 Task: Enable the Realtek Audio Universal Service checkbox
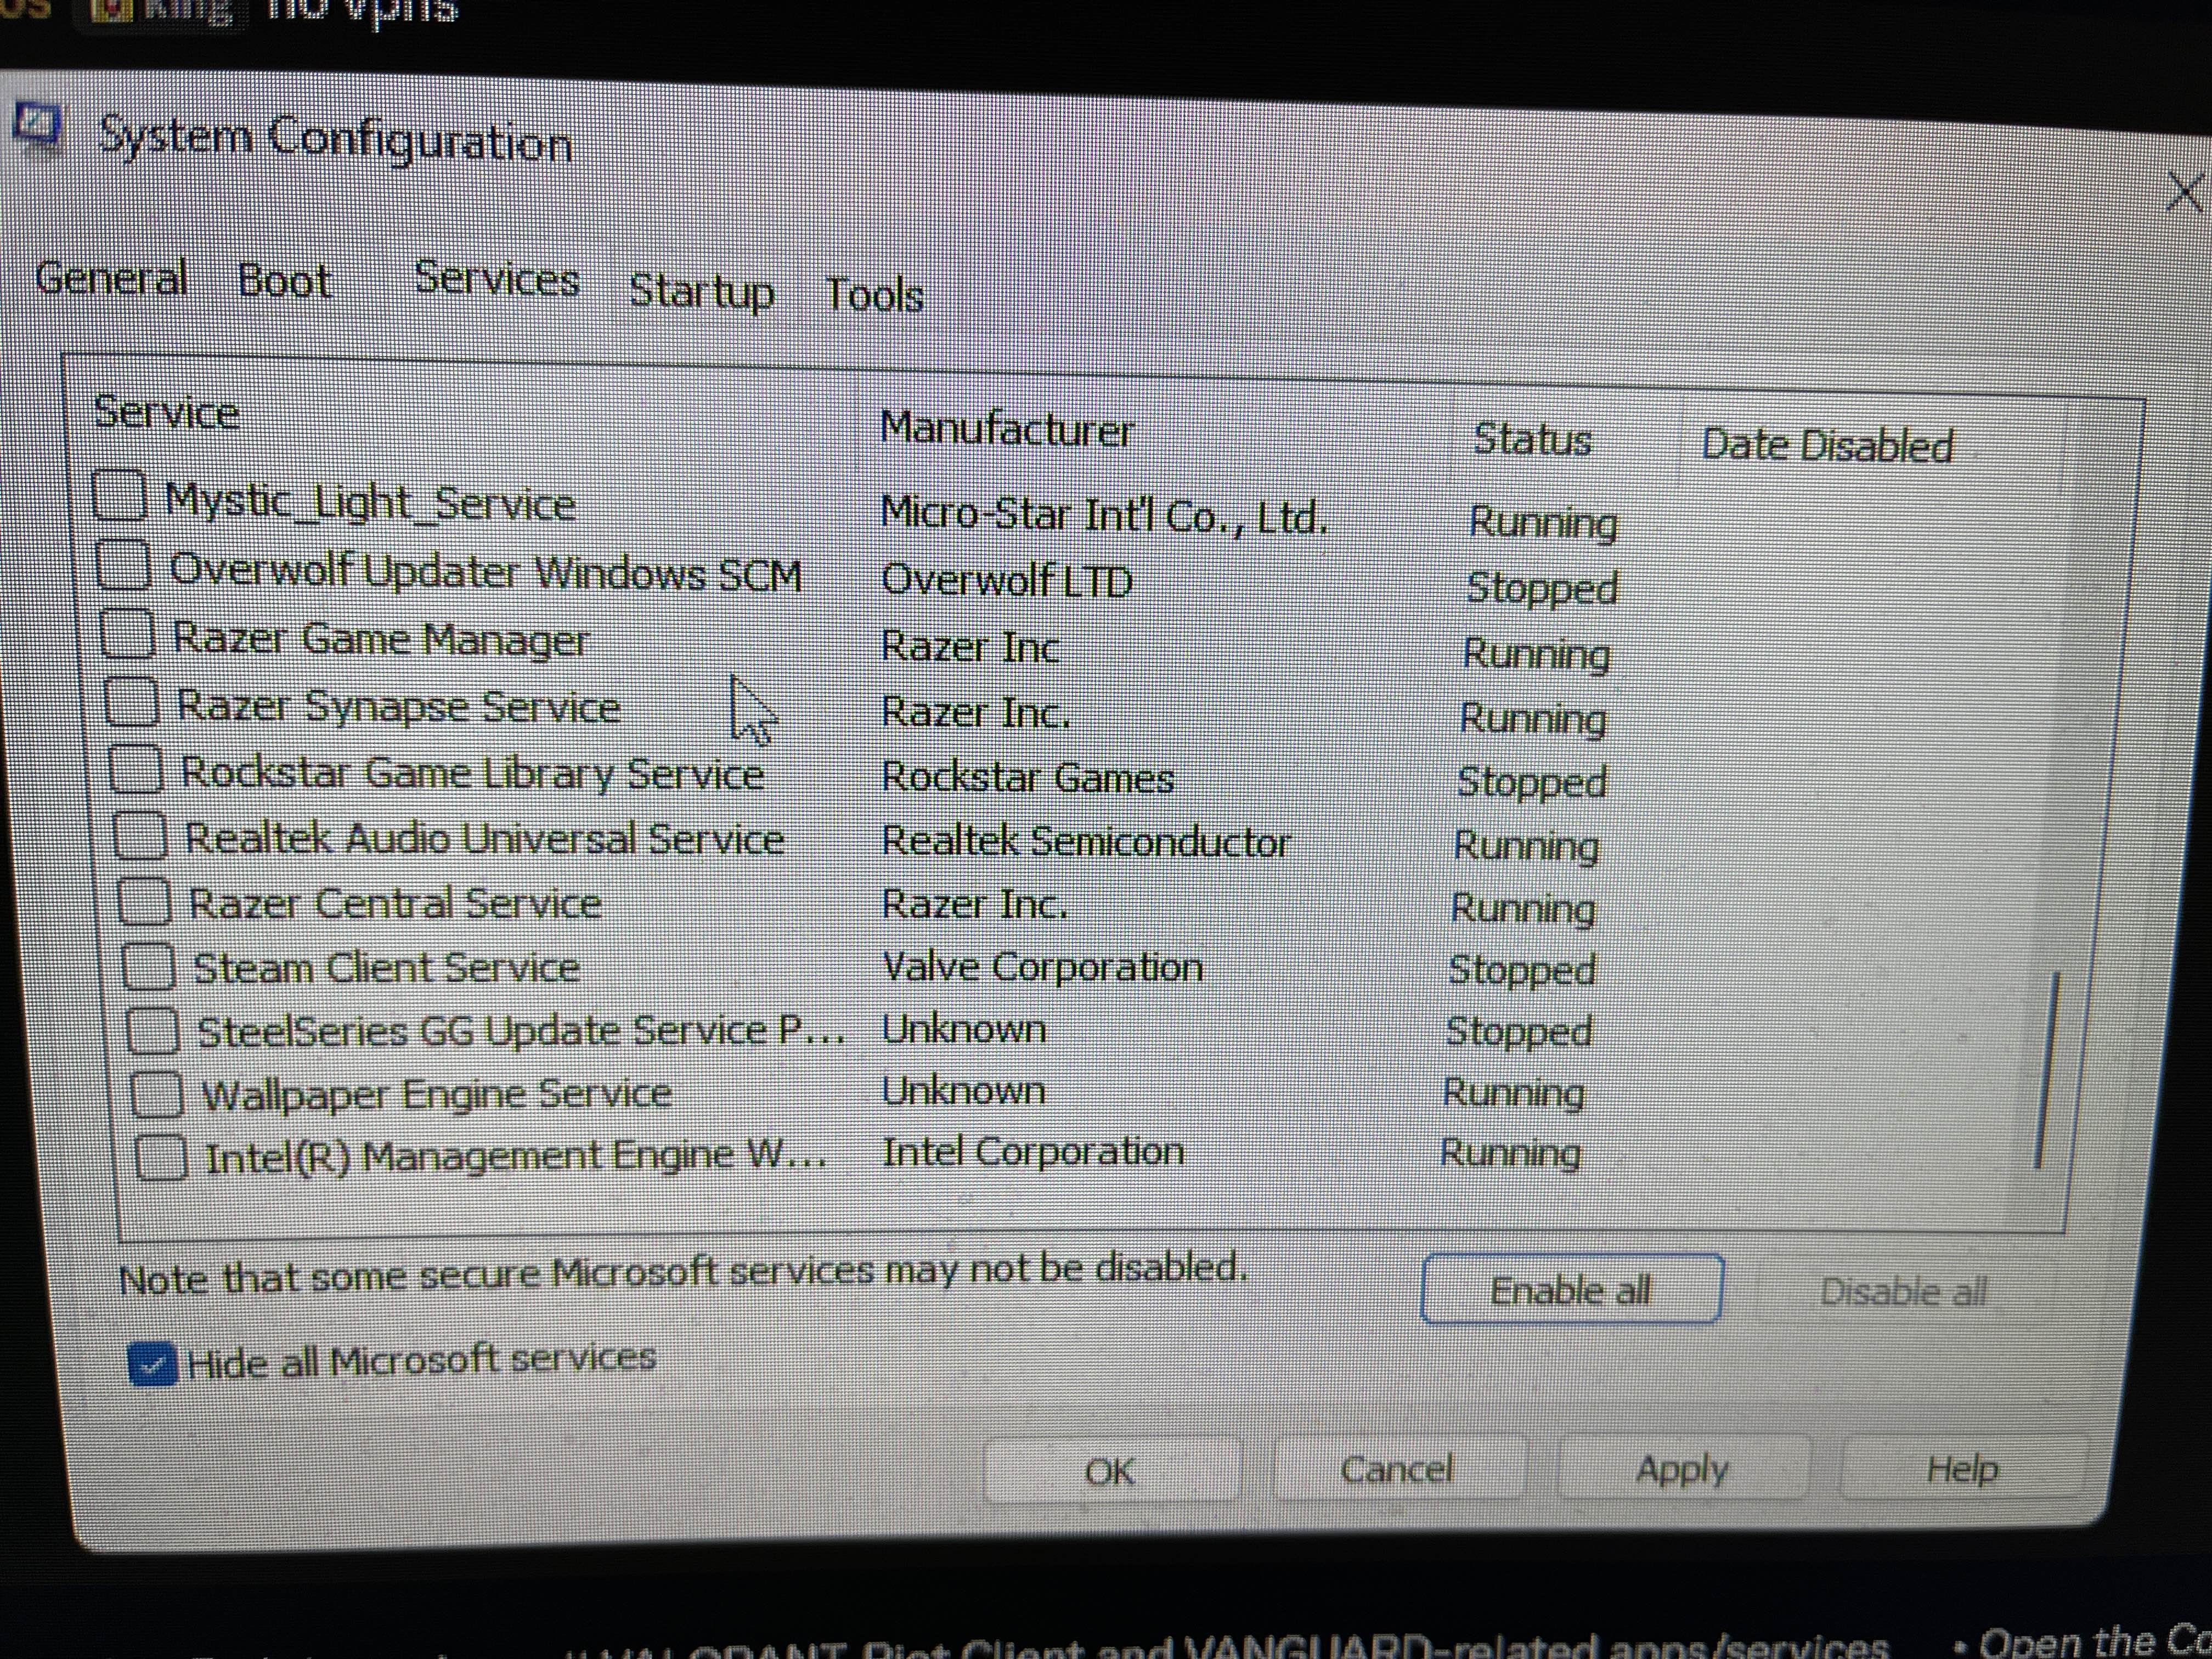tap(140, 836)
